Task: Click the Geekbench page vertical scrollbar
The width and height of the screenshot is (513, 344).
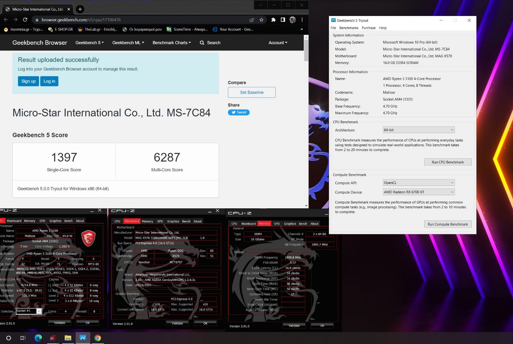Action: (306, 50)
